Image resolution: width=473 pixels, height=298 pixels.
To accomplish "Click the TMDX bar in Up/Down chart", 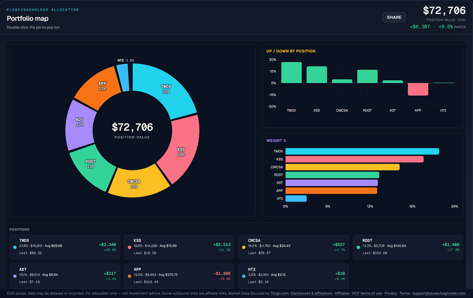I will [291, 73].
